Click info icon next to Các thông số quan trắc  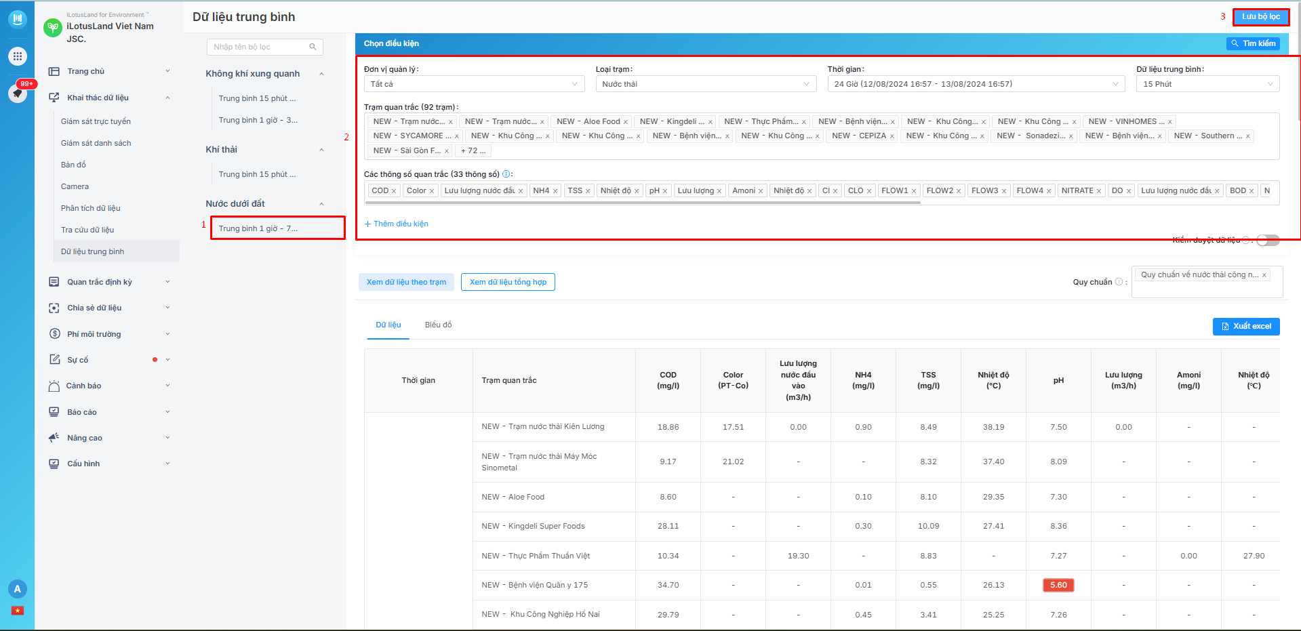click(506, 174)
